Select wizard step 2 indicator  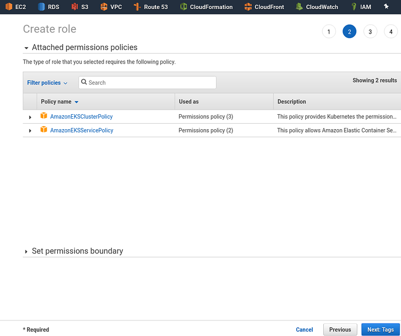(x=349, y=32)
